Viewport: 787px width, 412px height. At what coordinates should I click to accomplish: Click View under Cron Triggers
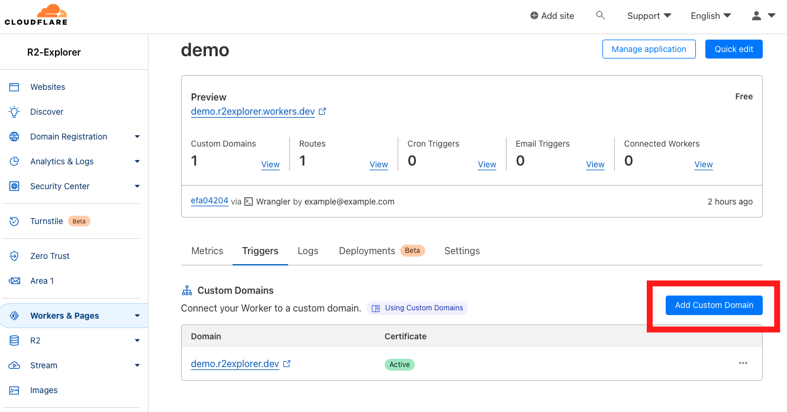487,164
